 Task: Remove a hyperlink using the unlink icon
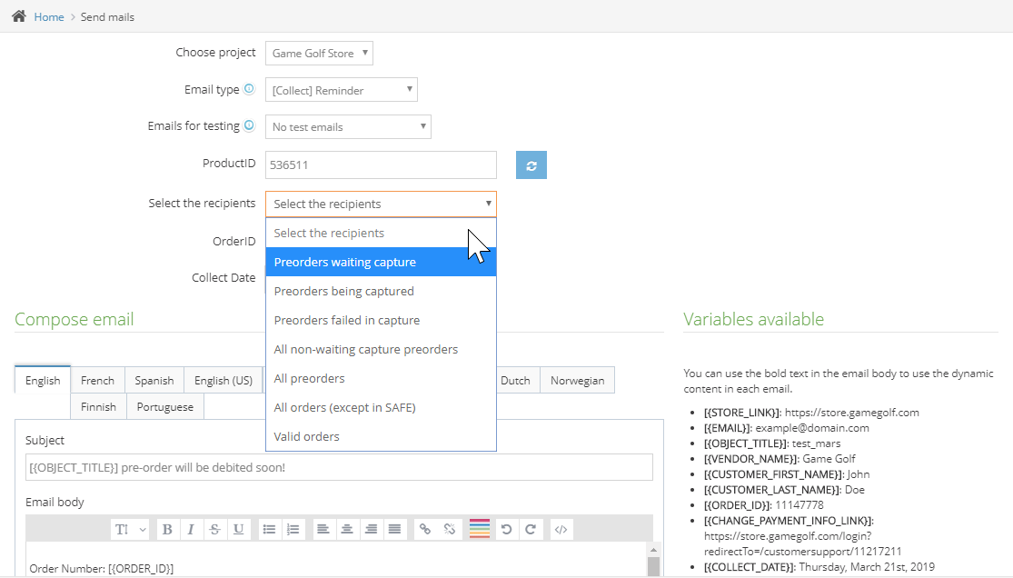(451, 529)
